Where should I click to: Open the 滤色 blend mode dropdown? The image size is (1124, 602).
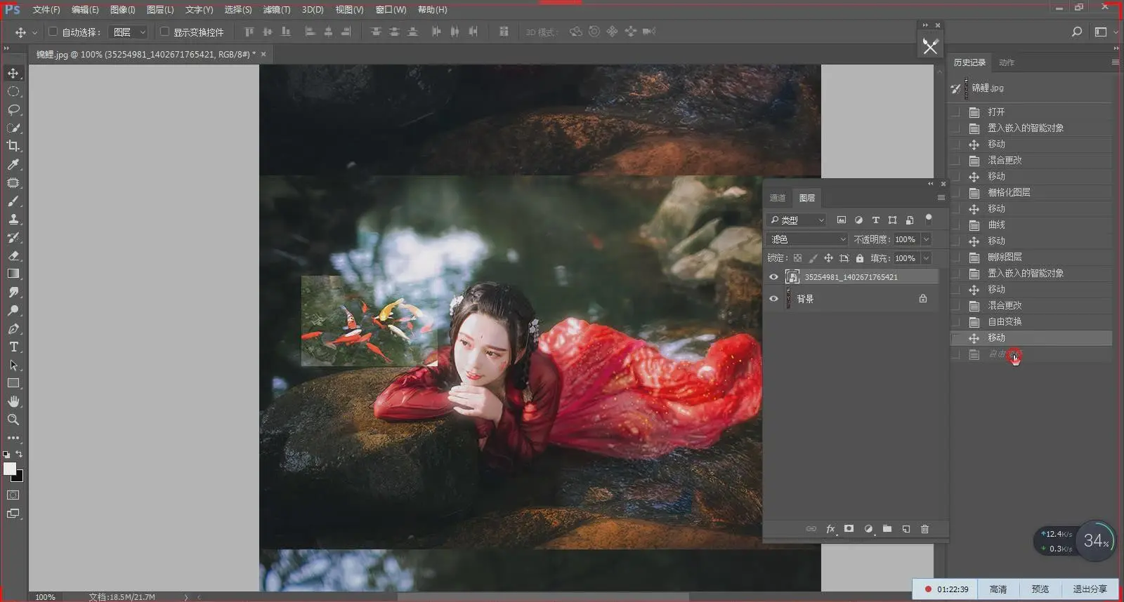pyautogui.click(x=806, y=239)
